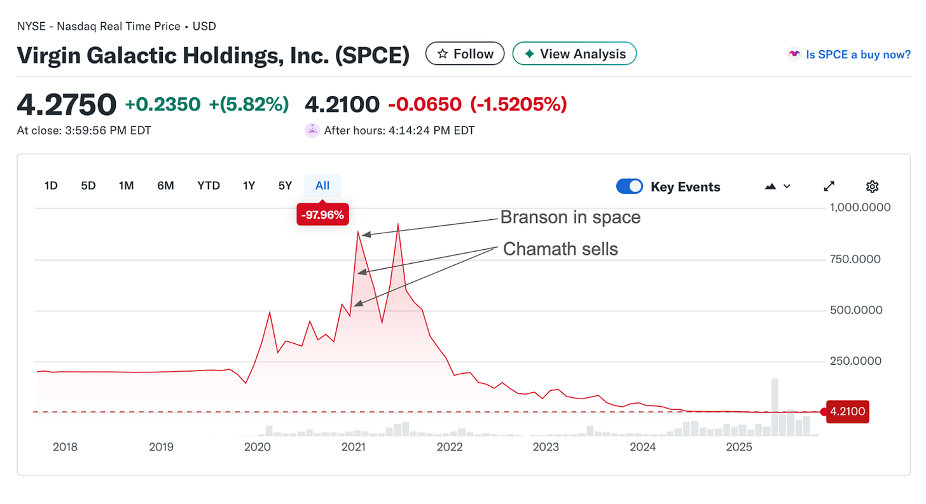The height and width of the screenshot is (504, 926).
Task: Click the star icon in Follow button
Action: point(443,54)
